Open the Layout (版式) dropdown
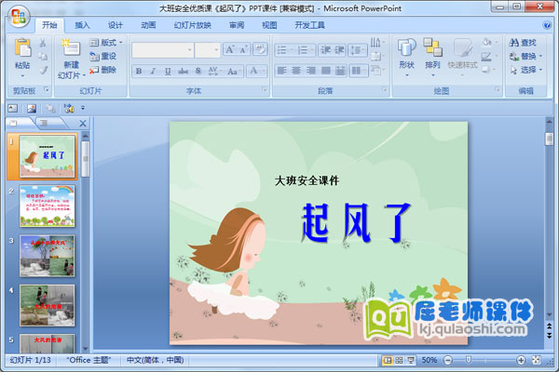This screenshot has height=372, width=559. tap(106, 43)
